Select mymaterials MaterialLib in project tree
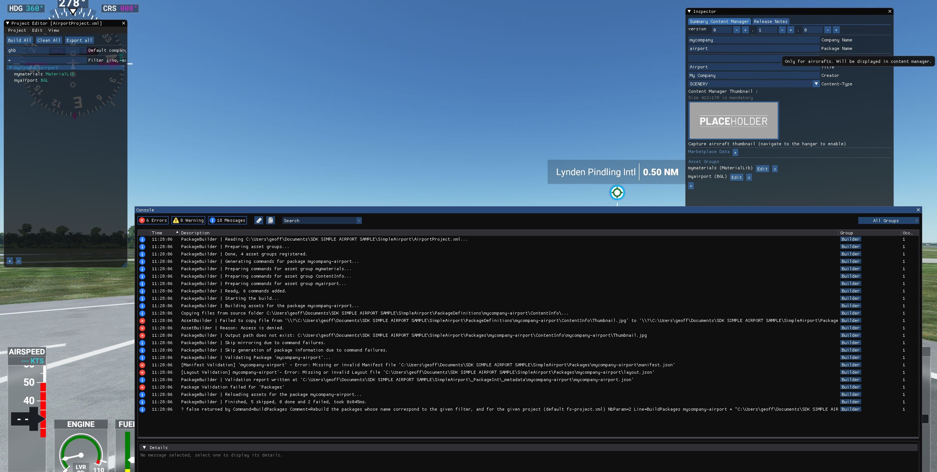937x472 pixels. 44,74
